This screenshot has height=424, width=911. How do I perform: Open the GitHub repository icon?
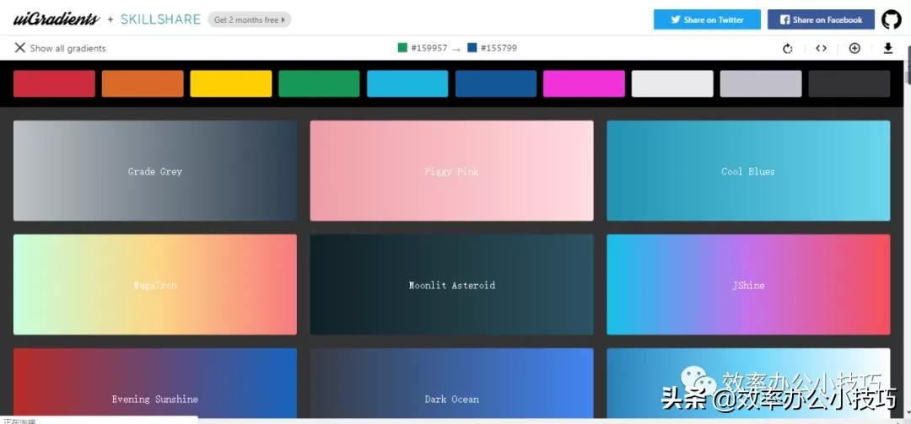tap(892, 19)
